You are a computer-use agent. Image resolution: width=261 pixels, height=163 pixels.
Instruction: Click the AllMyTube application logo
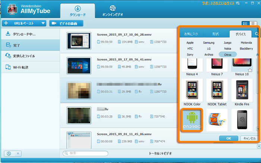[12, 10]
